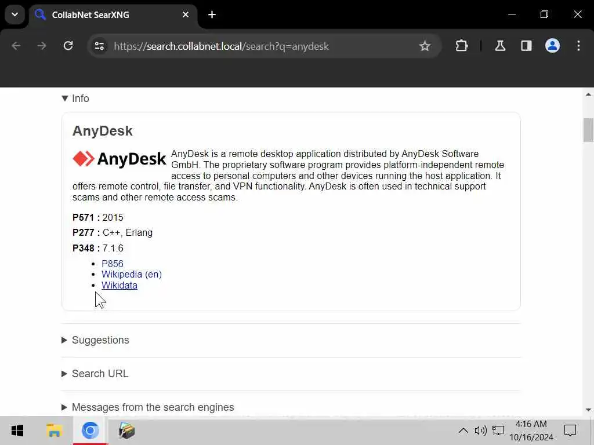This screenshot has width=594, height=445.
Task: Open the Extensions puzzle icon
Action: 461,46
